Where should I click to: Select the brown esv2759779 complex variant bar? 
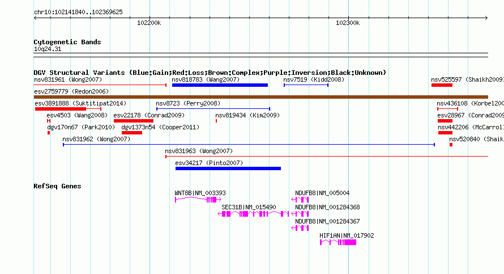[261, 97]
